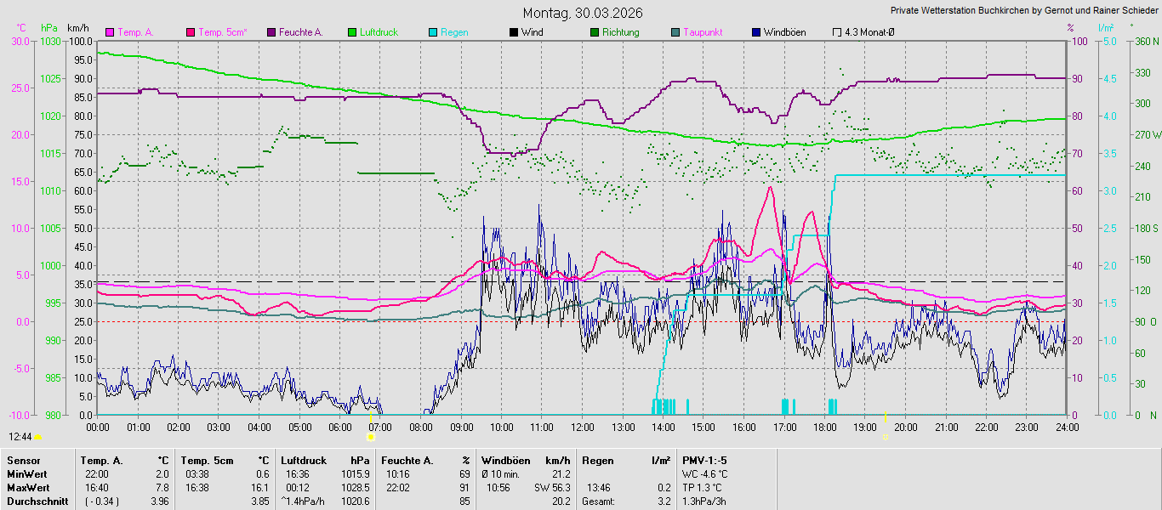Click the cyan Regen legend square
The image size is (1162, 510).
tap(433, 32)
